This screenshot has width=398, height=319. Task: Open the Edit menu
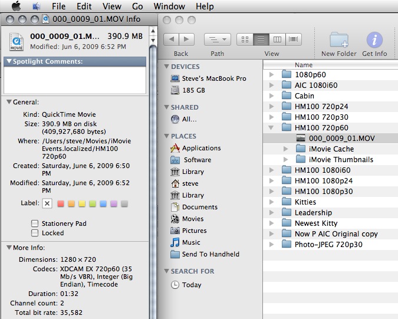[x=84, y=6]
